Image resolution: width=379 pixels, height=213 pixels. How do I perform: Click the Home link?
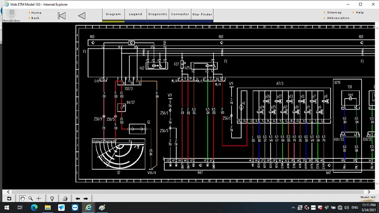[x=36, y=13]
